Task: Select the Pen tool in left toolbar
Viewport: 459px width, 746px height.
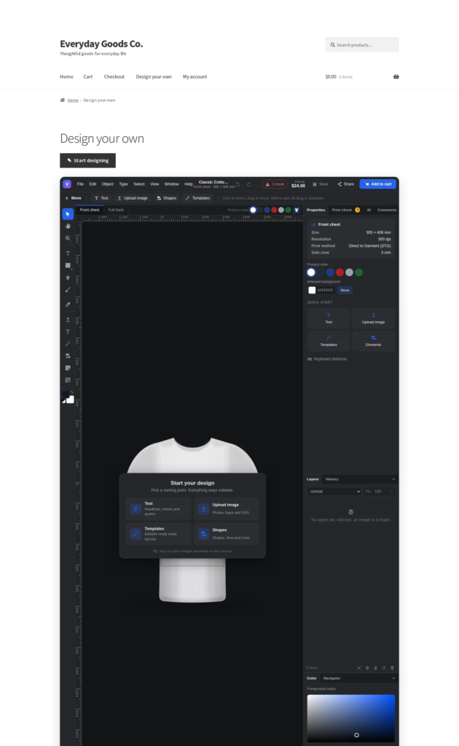Action: pos(68,278)
